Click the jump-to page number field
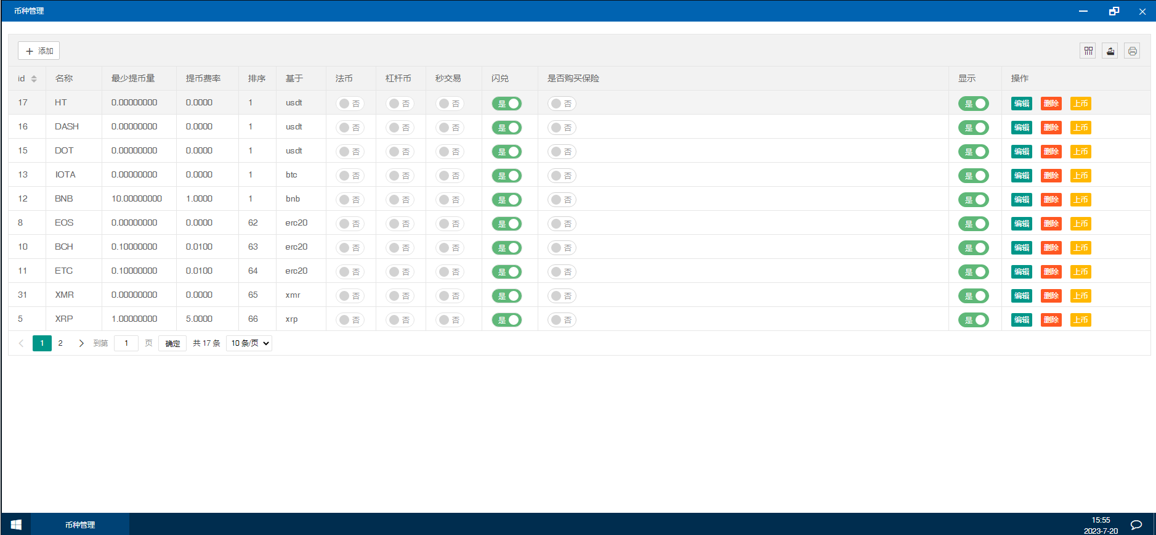This screenshot has height=535, width=1156. click(x=126, y=343)
